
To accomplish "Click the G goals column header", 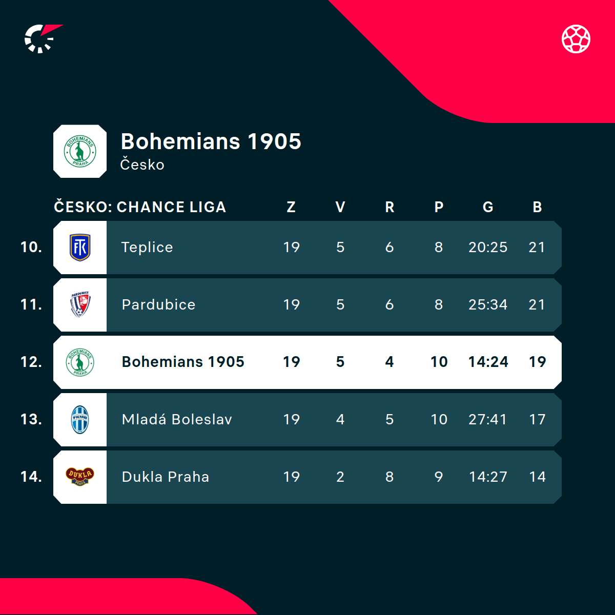I will (488, 207).
